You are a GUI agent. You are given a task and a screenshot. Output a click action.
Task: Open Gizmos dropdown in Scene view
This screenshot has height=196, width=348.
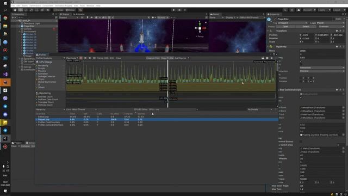click(163, 17)
